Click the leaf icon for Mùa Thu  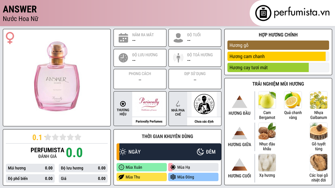point(121,177)
